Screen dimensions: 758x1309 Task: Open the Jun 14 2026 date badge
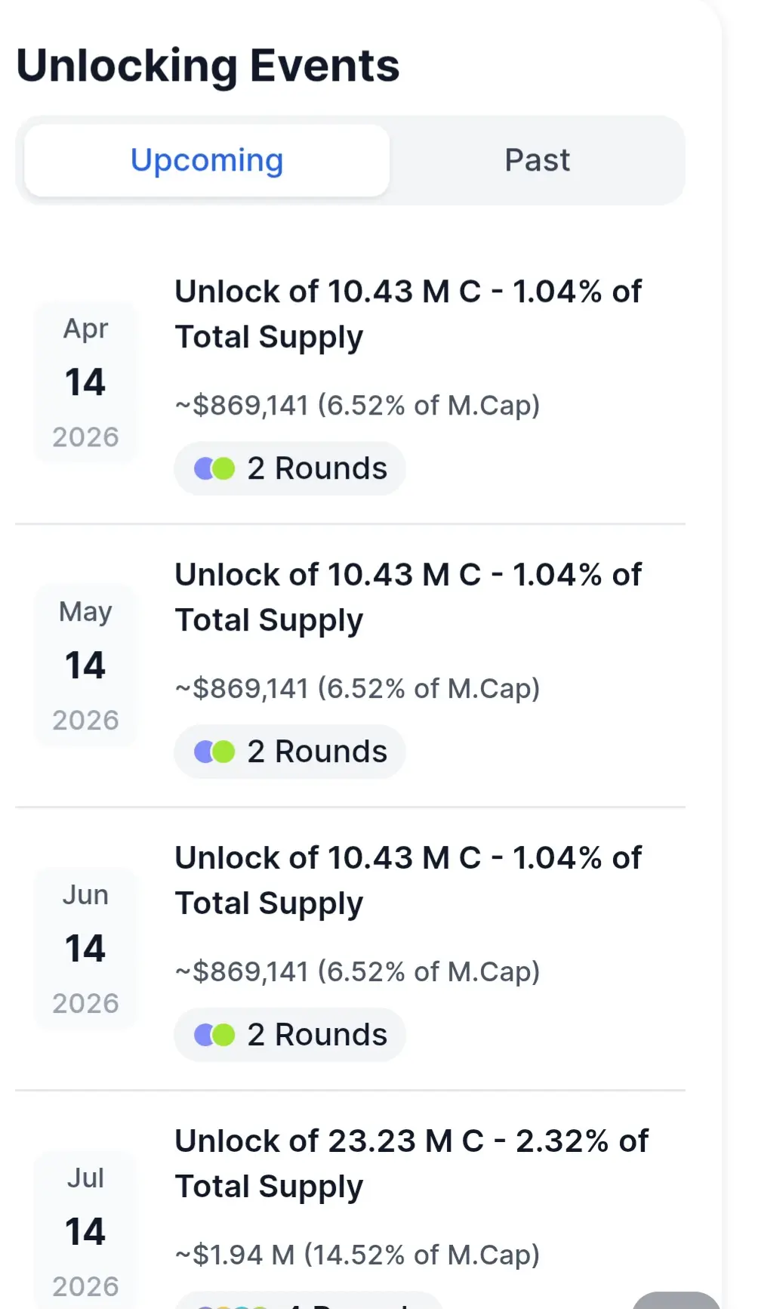[86, 949]
